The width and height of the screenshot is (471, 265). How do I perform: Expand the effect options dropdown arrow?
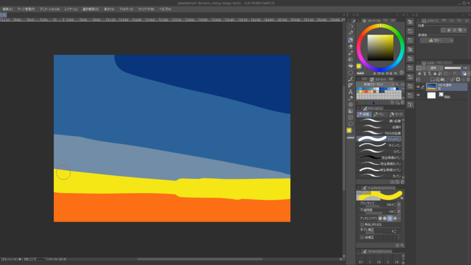[x=465, y=30]
